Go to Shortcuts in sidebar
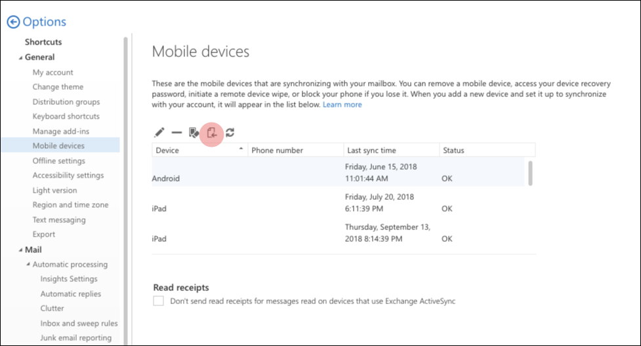The width and height of the screenshot is (641, 346). tap(43, 42)
